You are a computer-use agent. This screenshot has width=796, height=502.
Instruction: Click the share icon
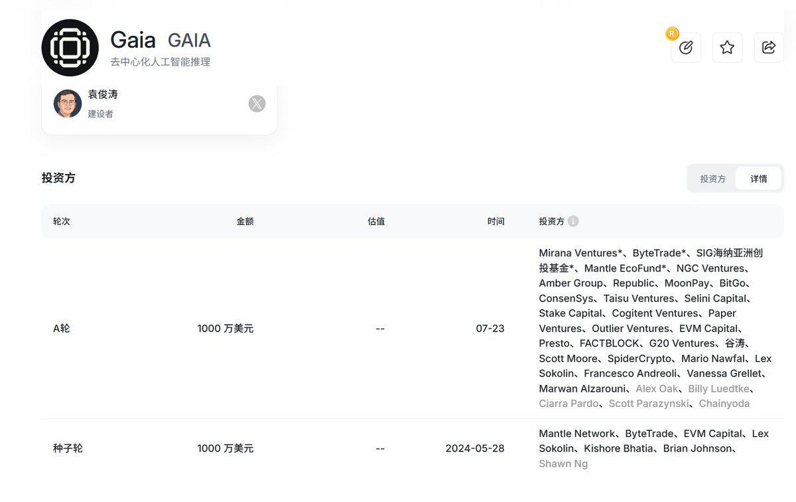point(769,48)
